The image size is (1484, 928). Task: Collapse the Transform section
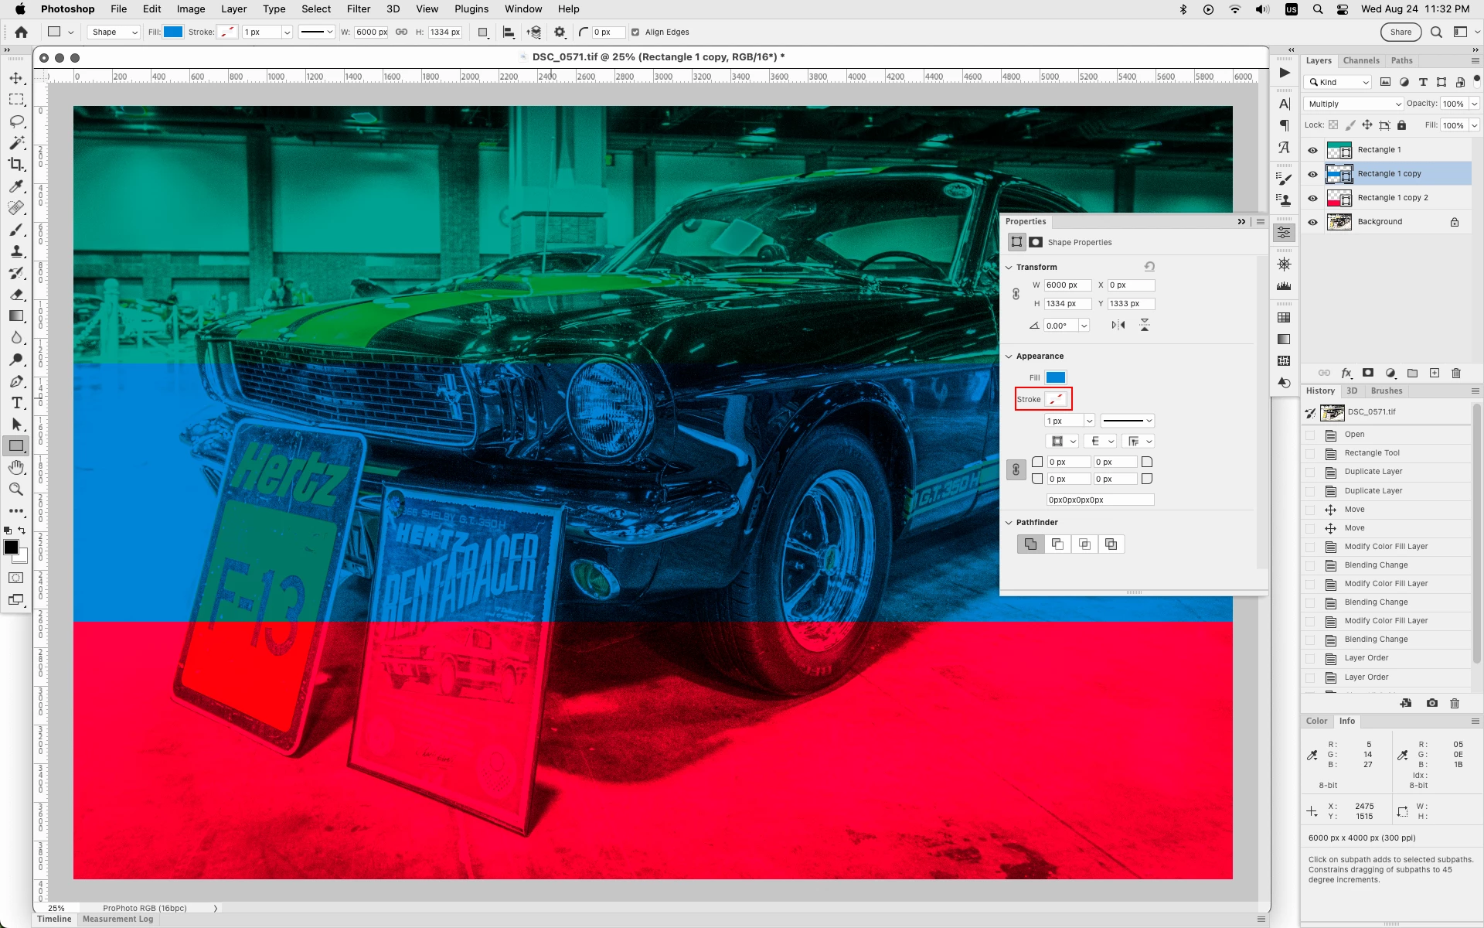1009,267
